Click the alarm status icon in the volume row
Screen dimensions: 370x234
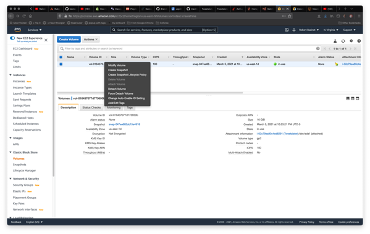point(336,64)
